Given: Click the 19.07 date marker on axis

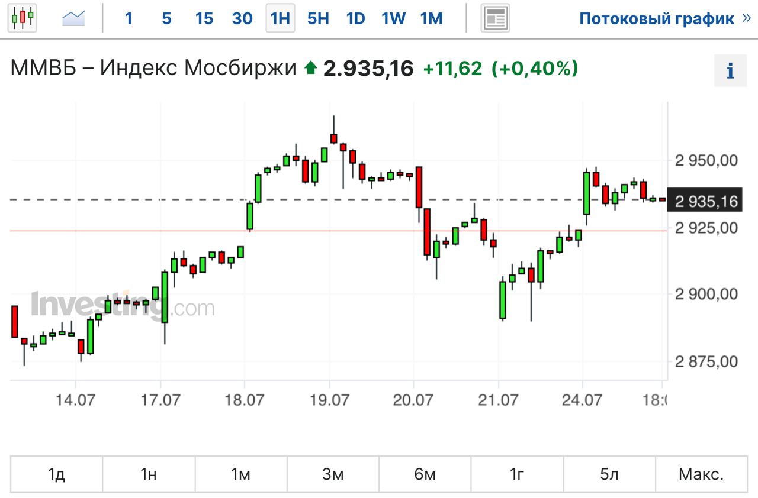Looking at the screenshot, I should 329,400.
